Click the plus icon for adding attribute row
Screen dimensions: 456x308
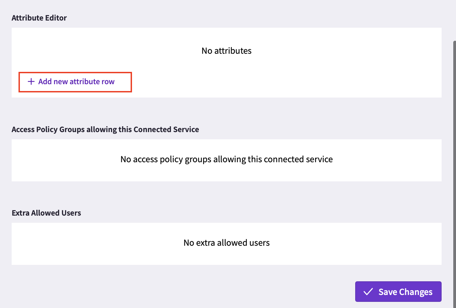tap(31, 81)
